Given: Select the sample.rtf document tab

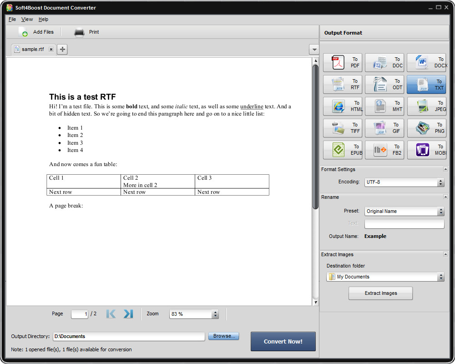Looking at the screenshot, I should click(32, 49).
